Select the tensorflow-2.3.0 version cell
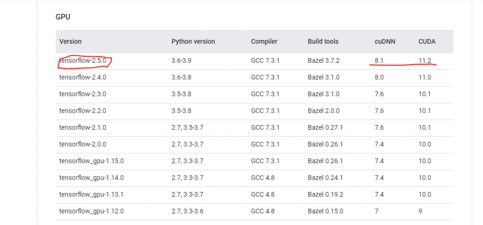483x225 pixels. tap(83, 94)
